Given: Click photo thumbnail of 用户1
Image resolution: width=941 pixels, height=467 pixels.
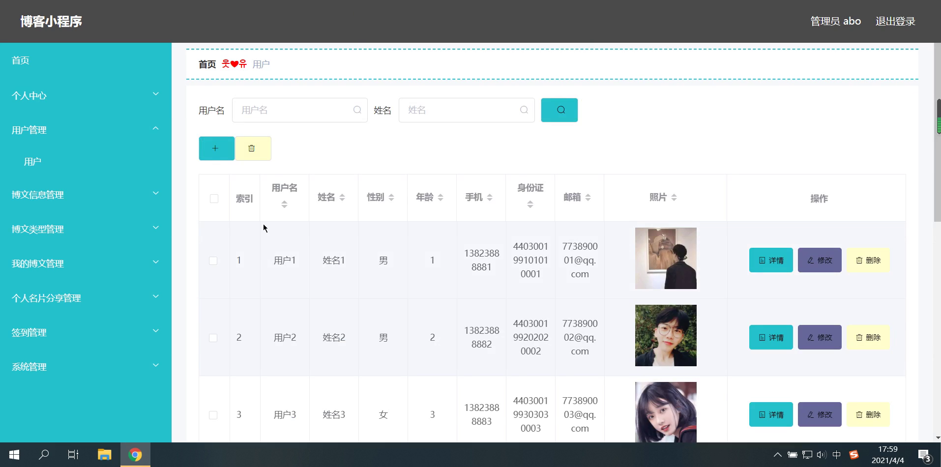Looking at the screenshot, I should point(666,258).
